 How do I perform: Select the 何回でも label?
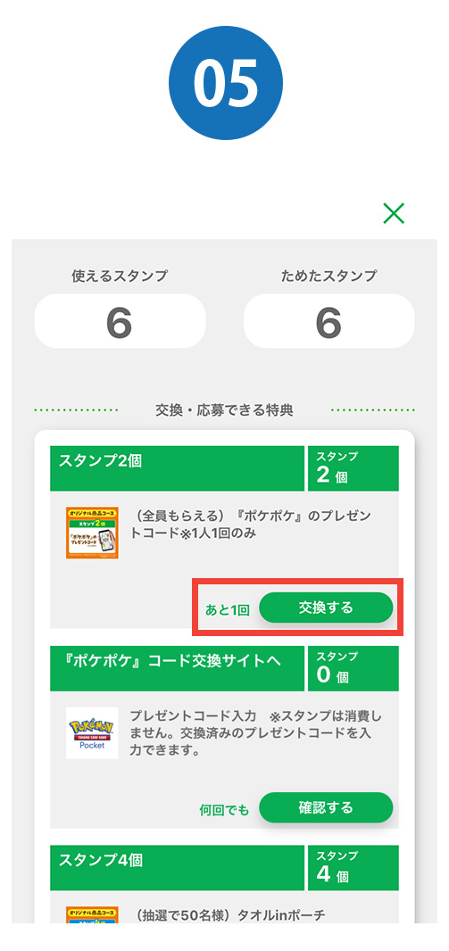[x=224, y=810]
